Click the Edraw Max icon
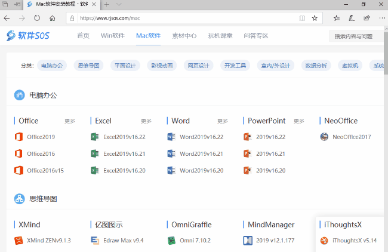This screenshot has height=252, width=388. pyautogui.click(x=95, y=241)
